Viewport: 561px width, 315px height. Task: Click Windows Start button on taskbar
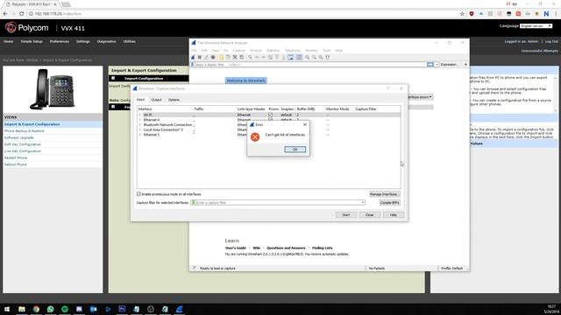[7, 309]
